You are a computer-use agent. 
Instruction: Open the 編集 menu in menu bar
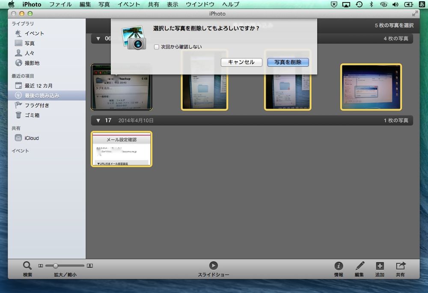coord(85,4)
